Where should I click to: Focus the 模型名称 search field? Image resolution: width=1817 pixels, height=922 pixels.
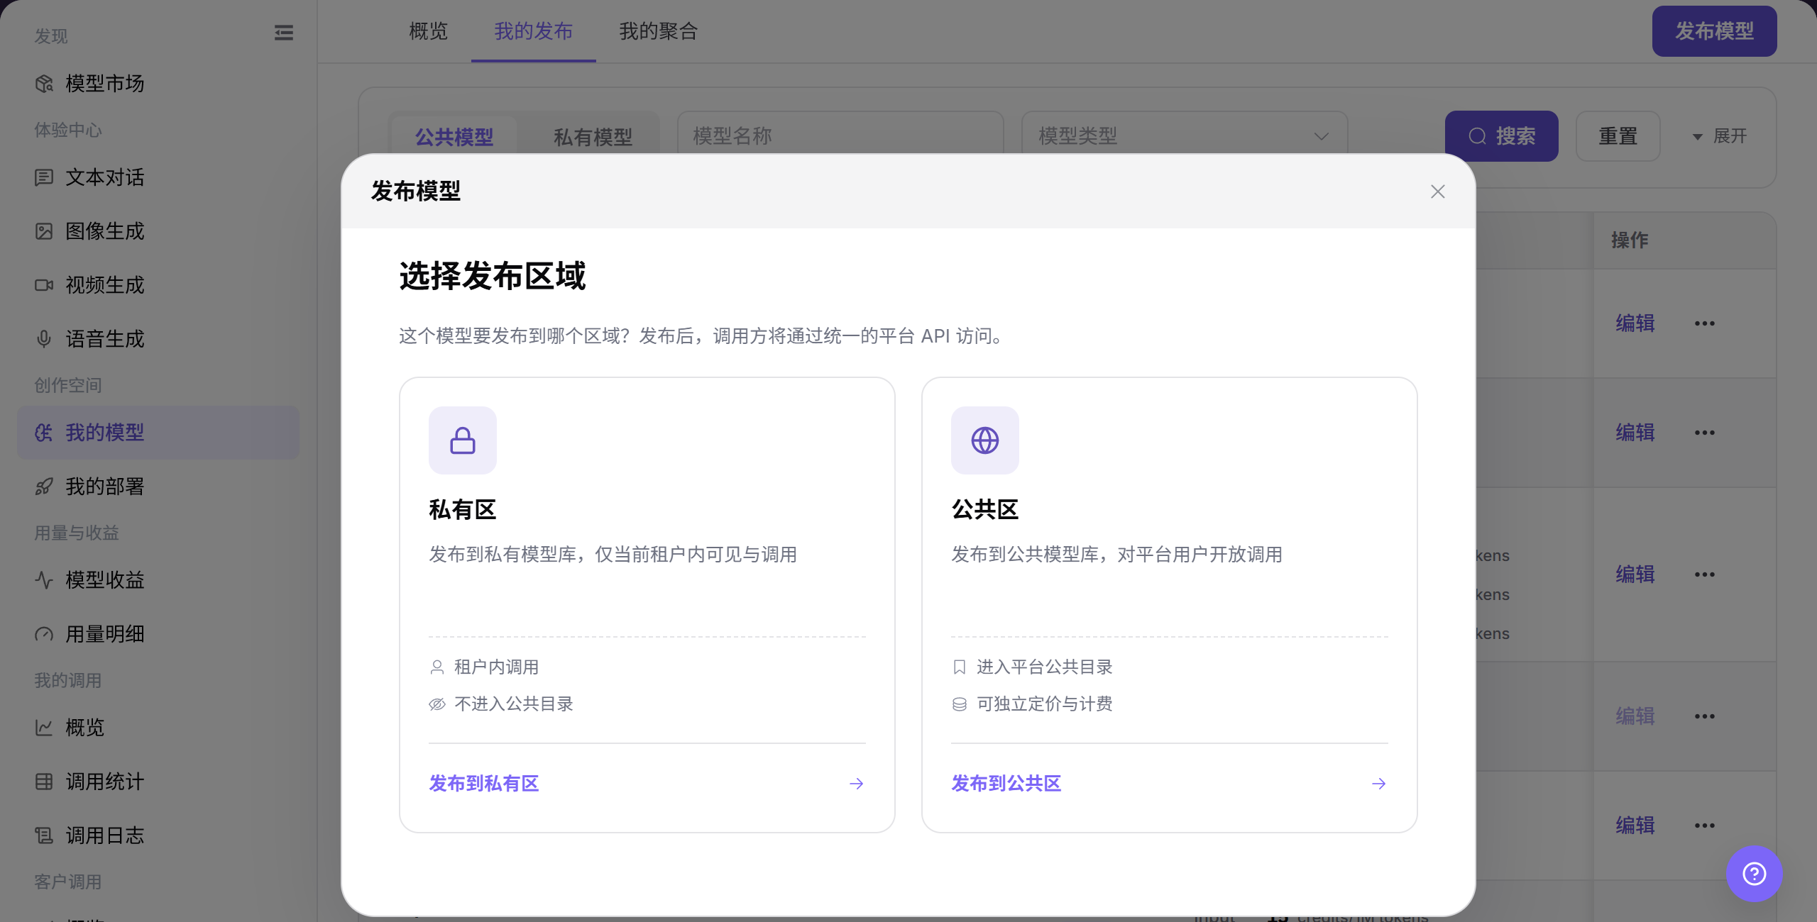840,135
